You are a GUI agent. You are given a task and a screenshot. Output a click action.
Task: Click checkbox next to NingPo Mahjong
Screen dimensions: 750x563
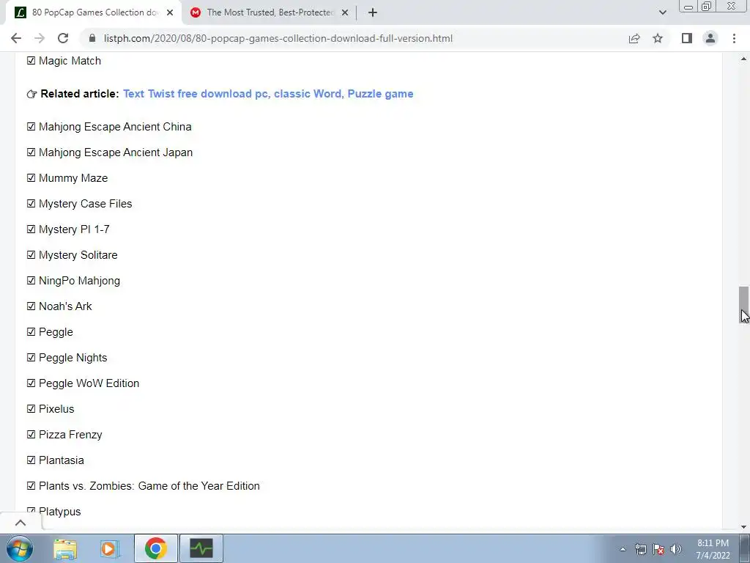31,281
